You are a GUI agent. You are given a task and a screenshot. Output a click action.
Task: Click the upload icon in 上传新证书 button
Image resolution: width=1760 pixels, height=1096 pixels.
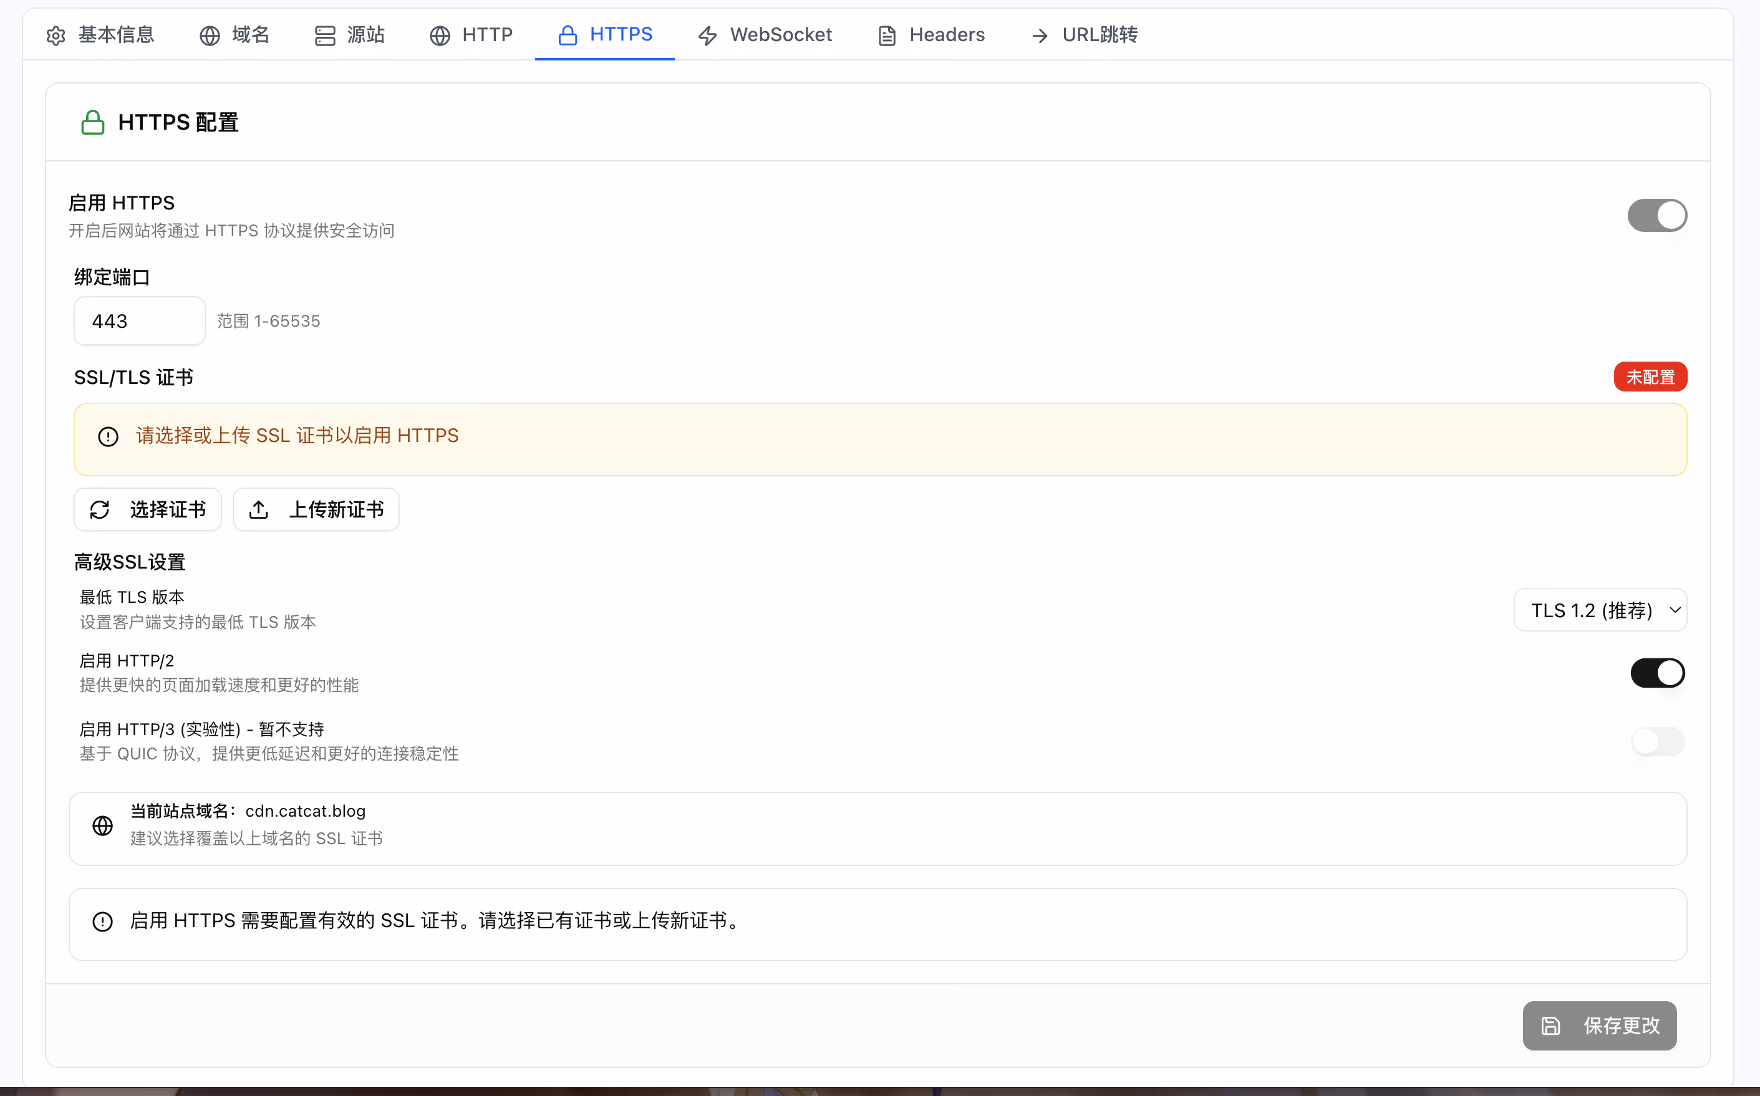(x=259, y=511)
